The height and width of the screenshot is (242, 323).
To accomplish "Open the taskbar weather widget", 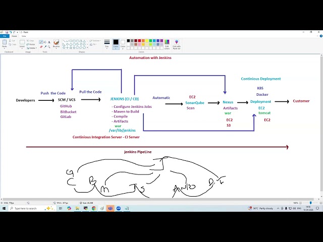I will pos(261,208).
